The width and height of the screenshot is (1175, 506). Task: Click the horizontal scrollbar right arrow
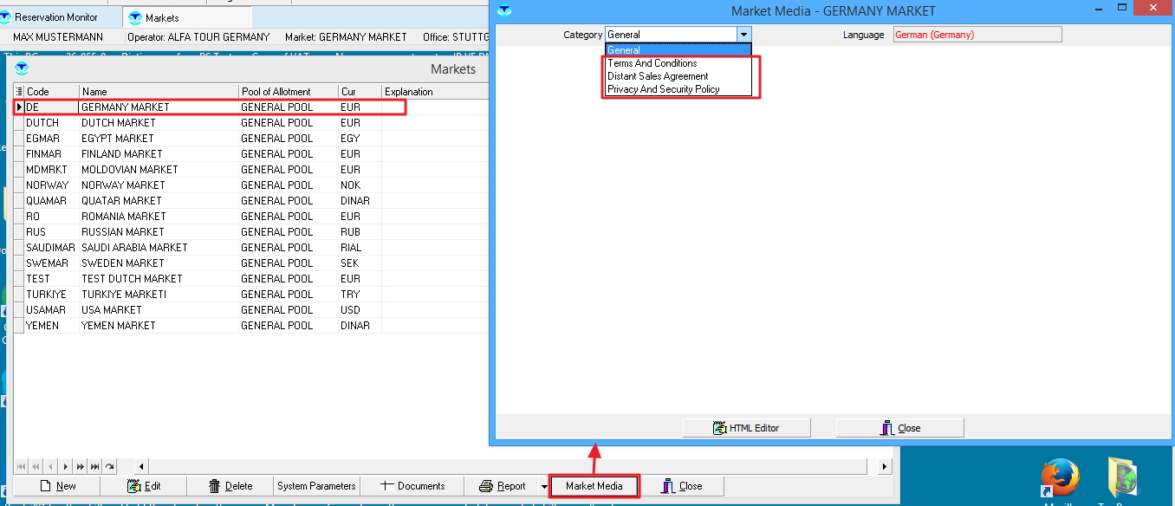coord(885,466)
